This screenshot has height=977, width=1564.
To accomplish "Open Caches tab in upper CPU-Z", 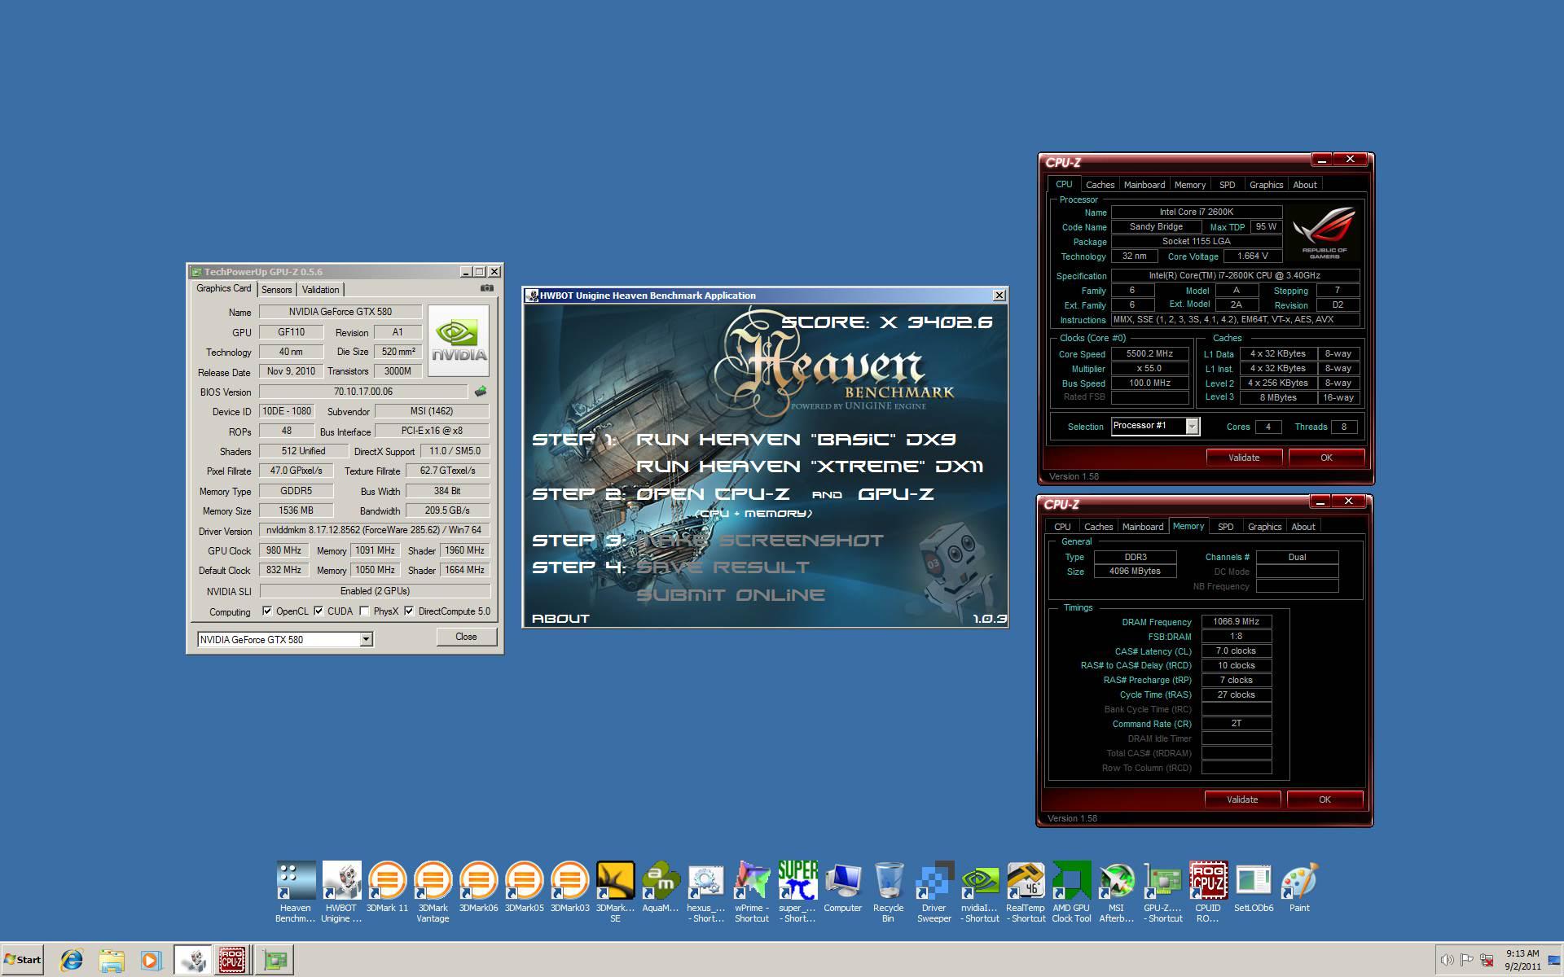I will [x=1100, y=185].
